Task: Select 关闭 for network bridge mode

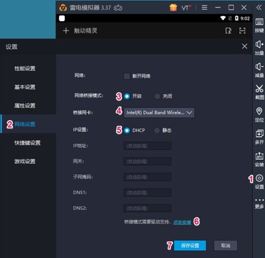Action: [x=157, y=96]
